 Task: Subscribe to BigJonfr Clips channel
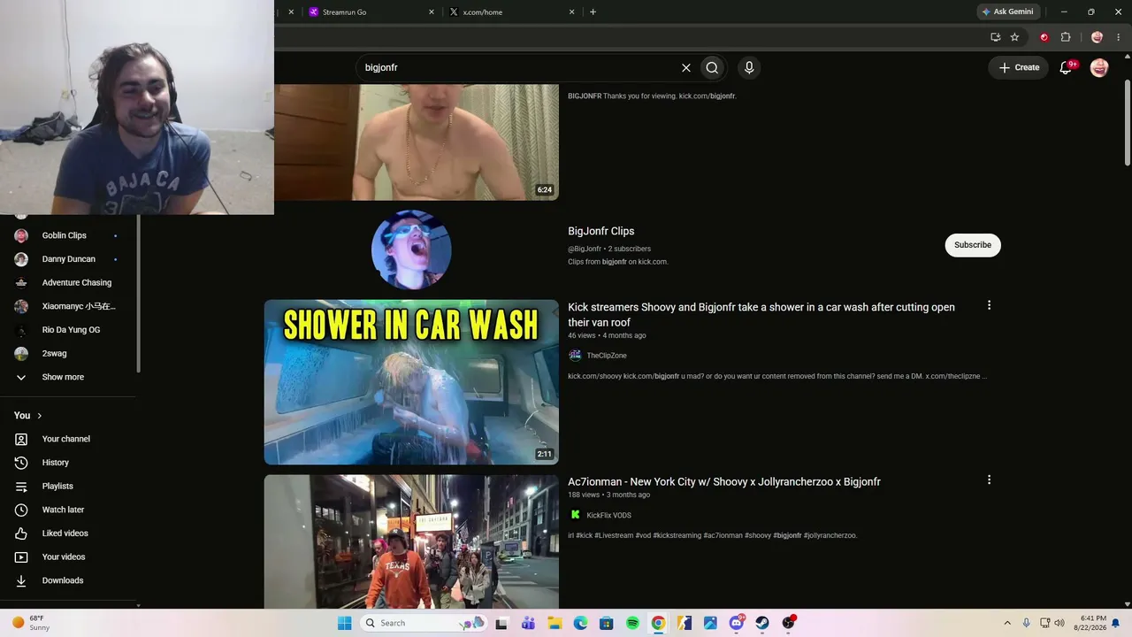pyautogui.click(x=973, y=245)
